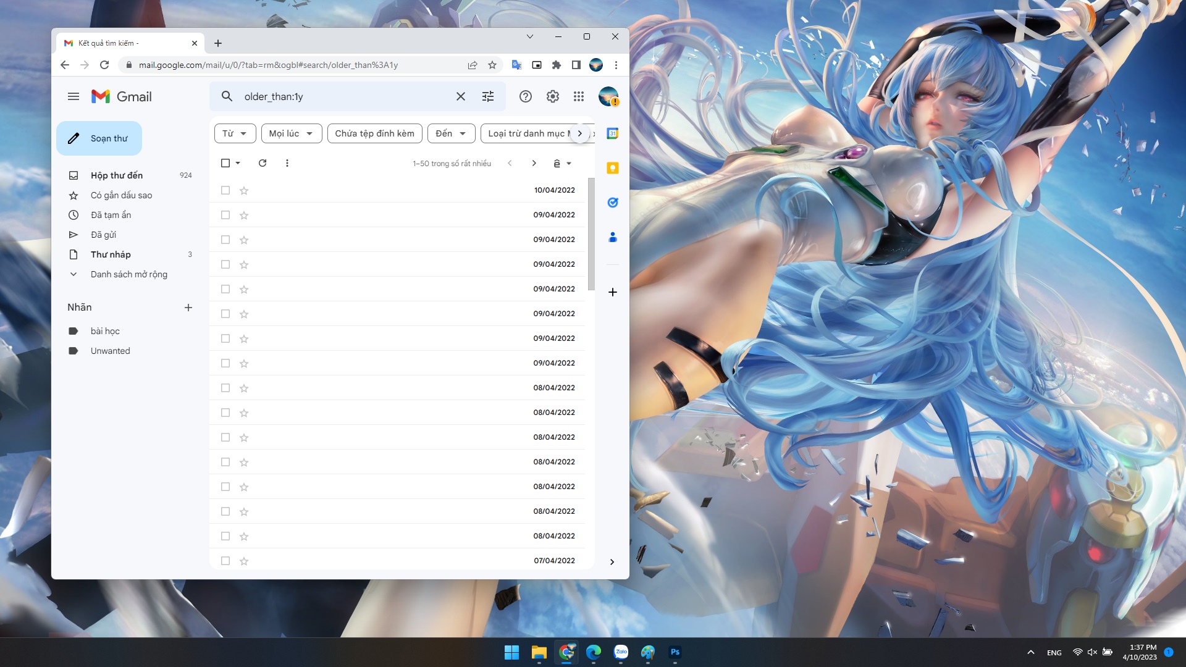The width and height of the screenshot is (1186, 667).
Task: Open the more options three-dot menu in toolbar
Action: pyautogui.click(x=287, y=163)
